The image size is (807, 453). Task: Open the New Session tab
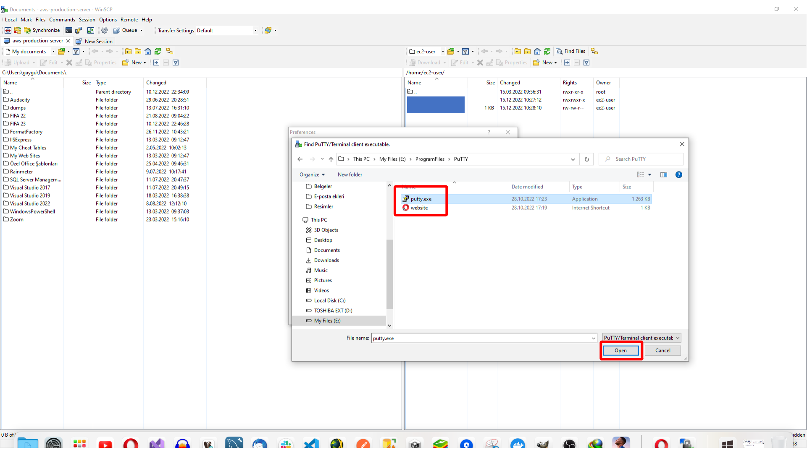tap(95, 41)
